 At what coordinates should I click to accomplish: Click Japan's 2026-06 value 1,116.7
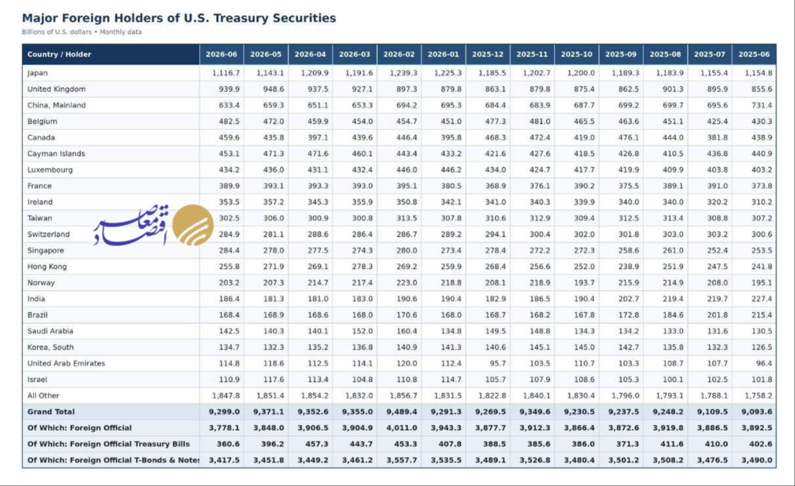pyautogui.click(x=226, y=73)
